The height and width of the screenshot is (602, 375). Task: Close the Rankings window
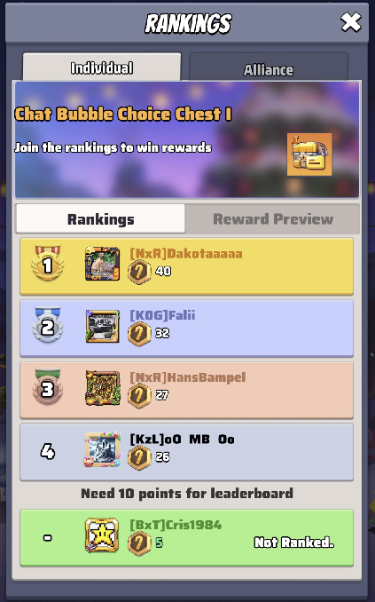click(x=351, y=22)
